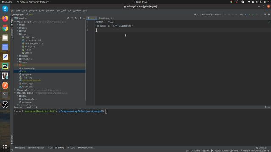Image resolution: width=271 pixels, height=152 pixels.
Task: Add a new terminal tab
Action: click(36, 107)
